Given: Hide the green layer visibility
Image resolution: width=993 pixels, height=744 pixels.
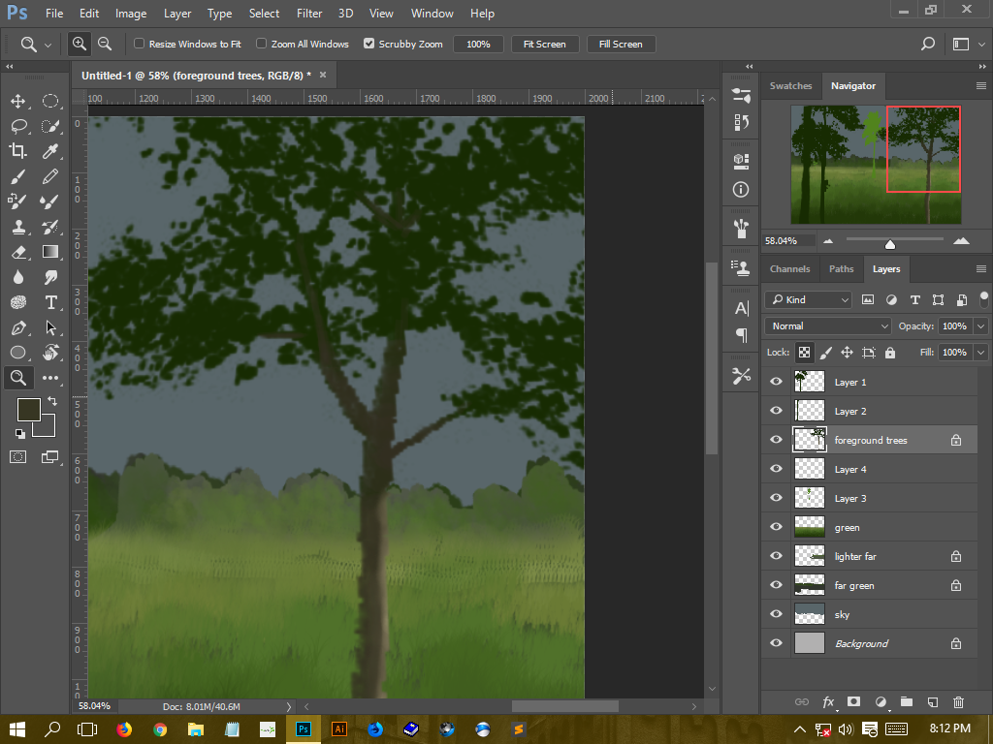Looking at the screenshot, I should coord(776,527).
